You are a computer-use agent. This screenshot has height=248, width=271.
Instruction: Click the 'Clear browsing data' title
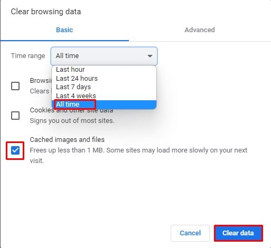tap(46, 12)
